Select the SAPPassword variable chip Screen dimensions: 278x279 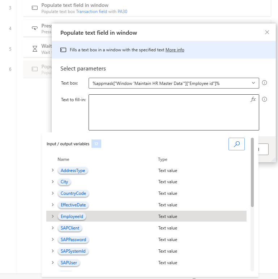(73, 240)
